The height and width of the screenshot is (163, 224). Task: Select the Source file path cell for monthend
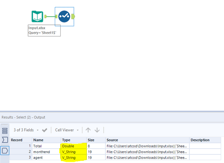click(x=147, y=152)
